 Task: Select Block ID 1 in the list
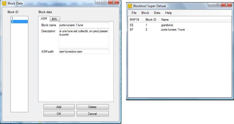tap(19, 18)
